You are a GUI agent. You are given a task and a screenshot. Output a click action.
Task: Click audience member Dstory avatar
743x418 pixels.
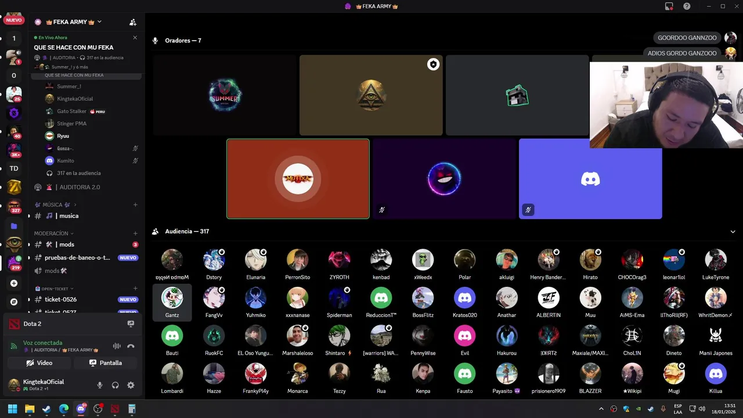tap(214, 260)
